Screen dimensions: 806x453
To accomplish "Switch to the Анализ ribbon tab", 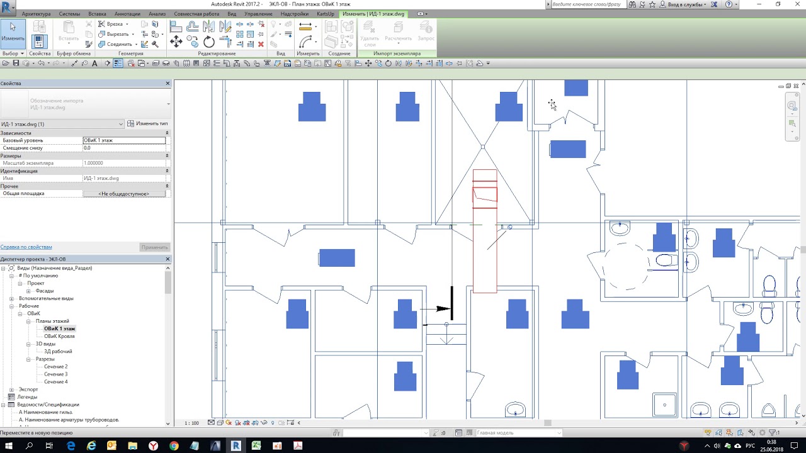I will [157, 14].
